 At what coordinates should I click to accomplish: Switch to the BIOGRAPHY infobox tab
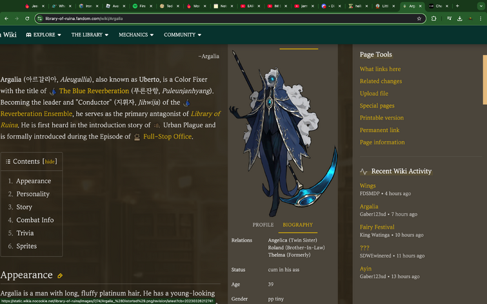[297, 225]
